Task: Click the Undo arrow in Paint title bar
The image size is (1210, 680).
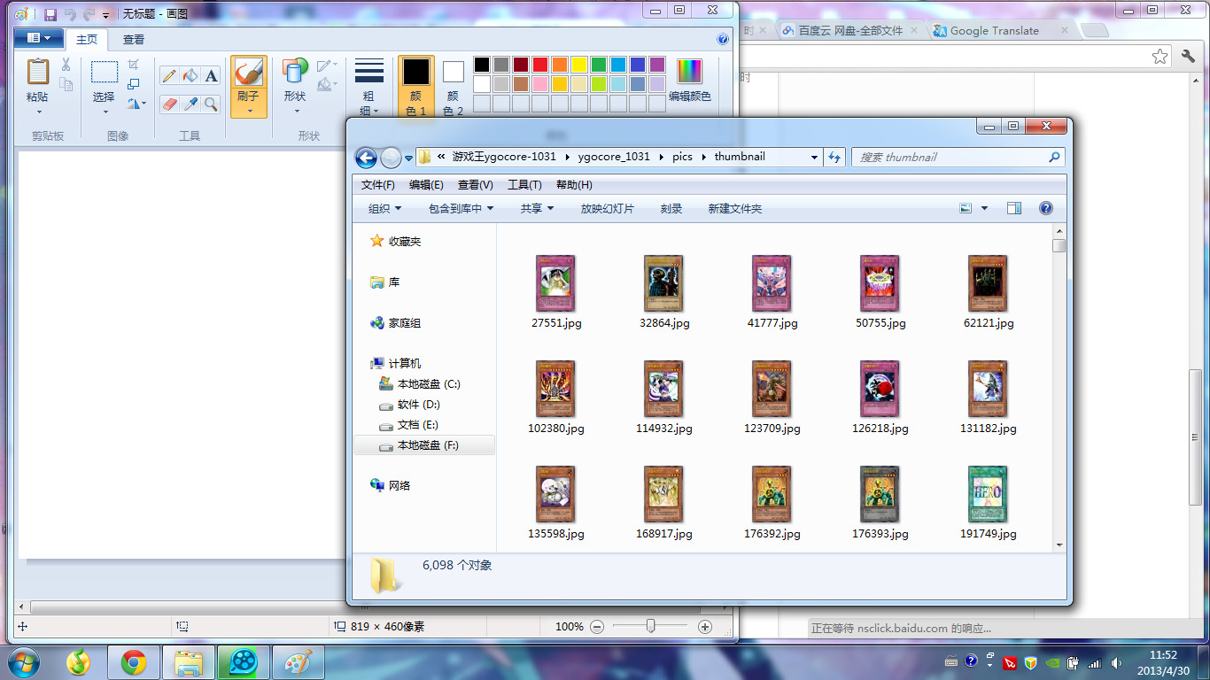Action: 70,14
